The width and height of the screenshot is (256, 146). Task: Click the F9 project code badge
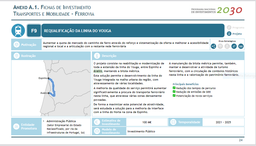point(34,31)
